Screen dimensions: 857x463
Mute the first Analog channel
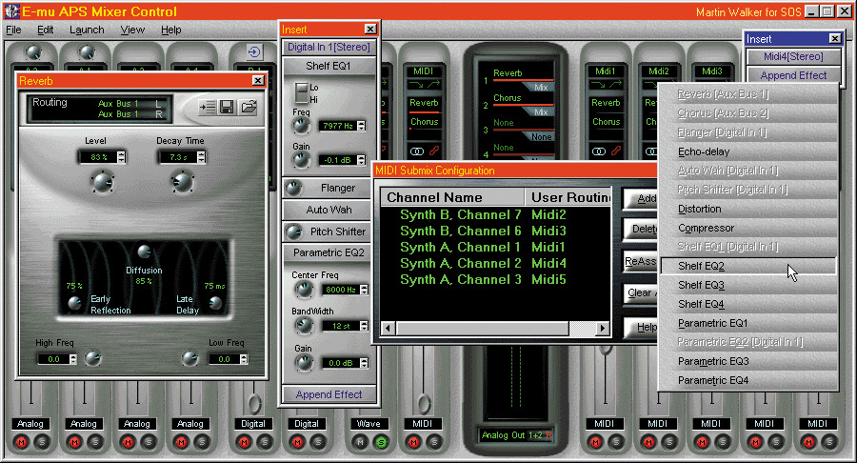[22, 441]
